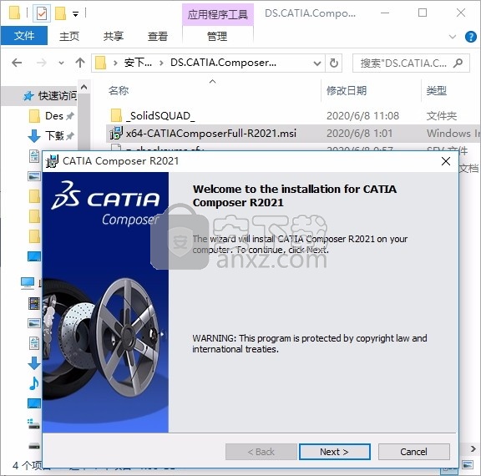Refresh the current folder

tap(334, 63)
